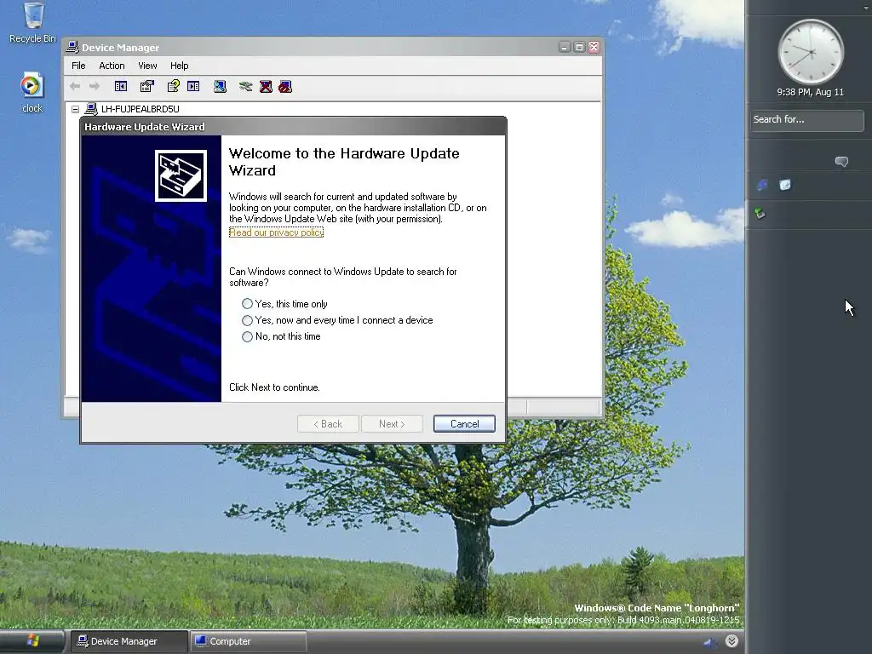The width and height of the screenshot is (872, 654).
Task: Toggle the console tree pane toolbar icon
Action: pyautogui.click(x=121, y=86)
